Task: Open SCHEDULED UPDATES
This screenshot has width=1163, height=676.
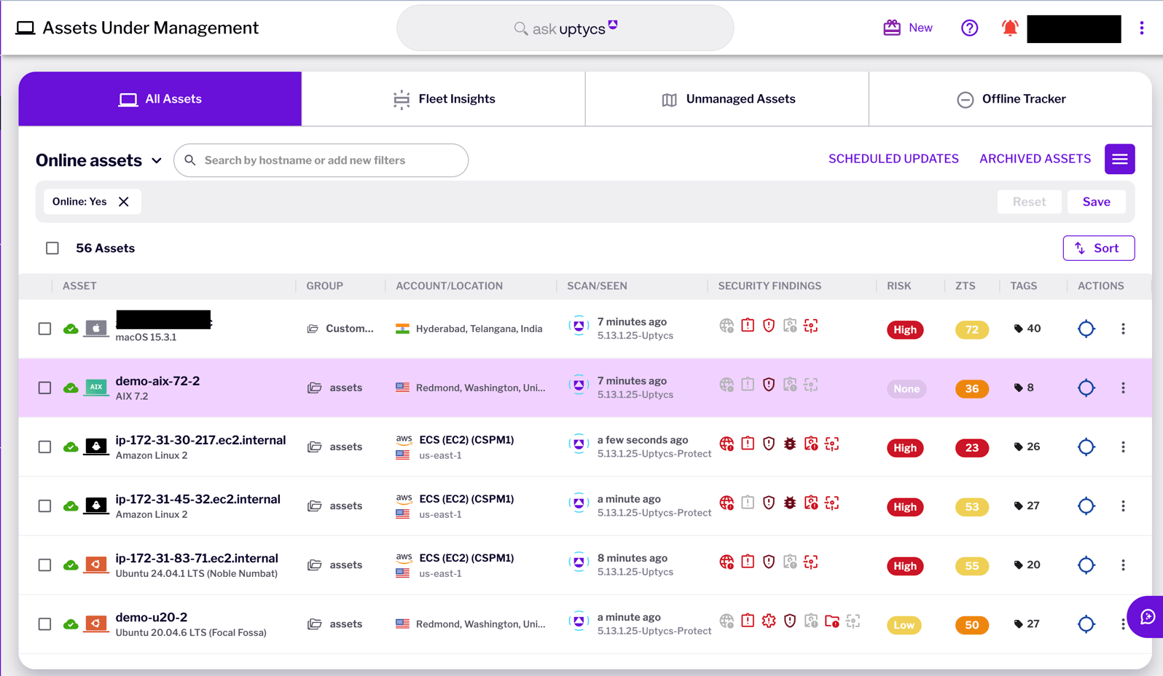Action: tap(893, 159)
